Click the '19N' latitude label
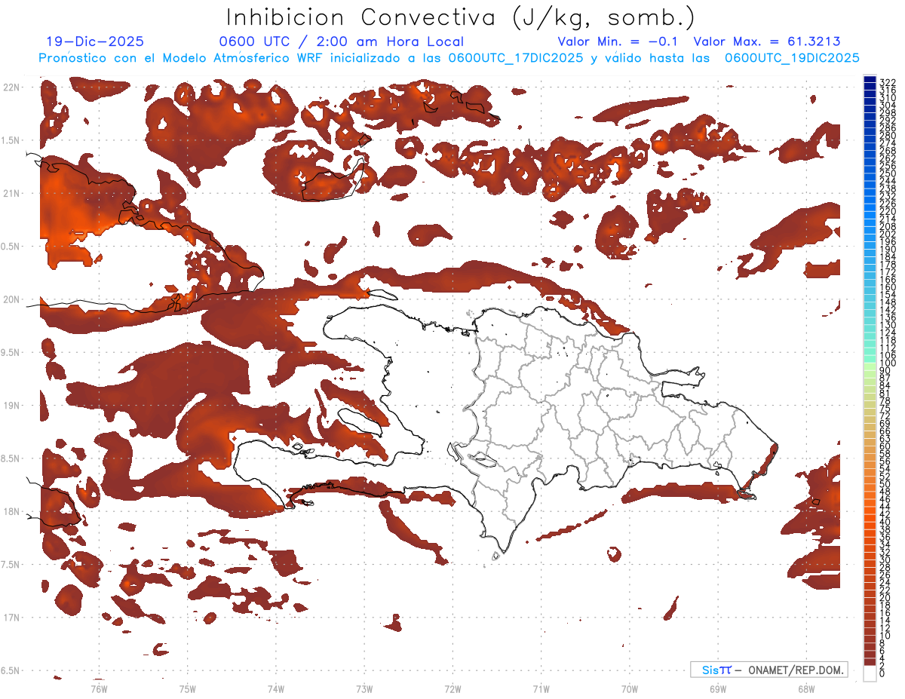 coord(11,406)
